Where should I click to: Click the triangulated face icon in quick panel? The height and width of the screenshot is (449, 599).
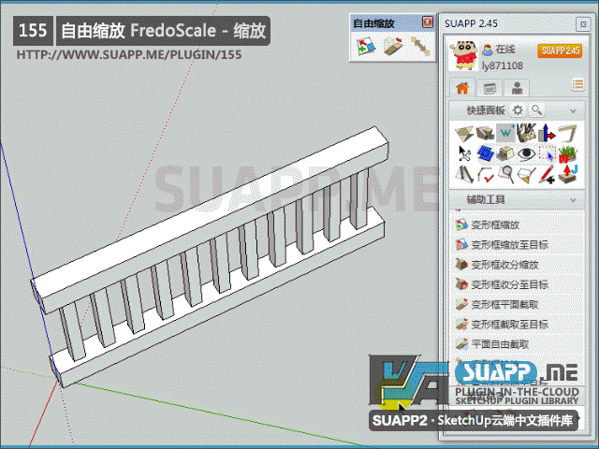[x=464, y=133]
